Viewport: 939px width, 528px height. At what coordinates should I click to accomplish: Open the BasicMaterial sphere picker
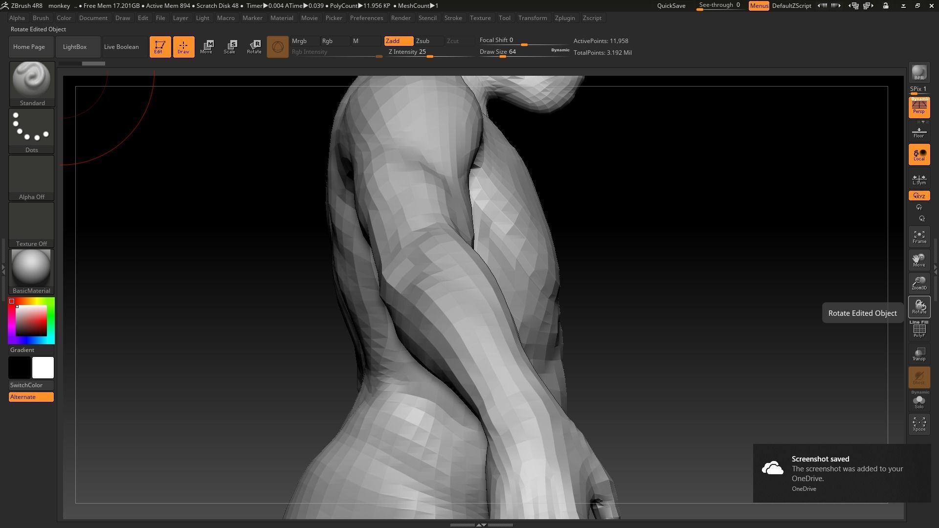[x=32, y=271]
